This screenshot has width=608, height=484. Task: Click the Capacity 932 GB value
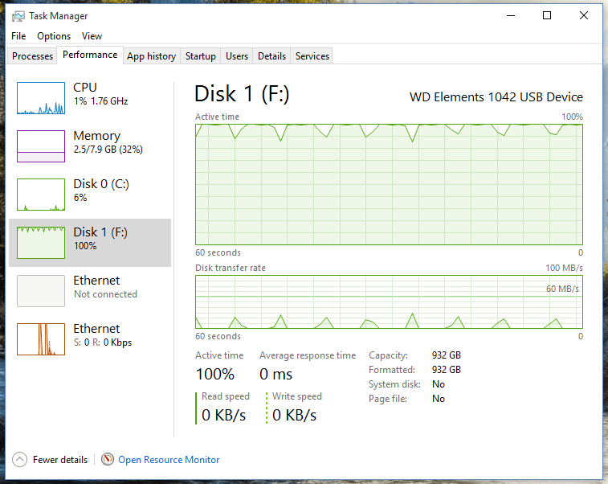[447, 355]
